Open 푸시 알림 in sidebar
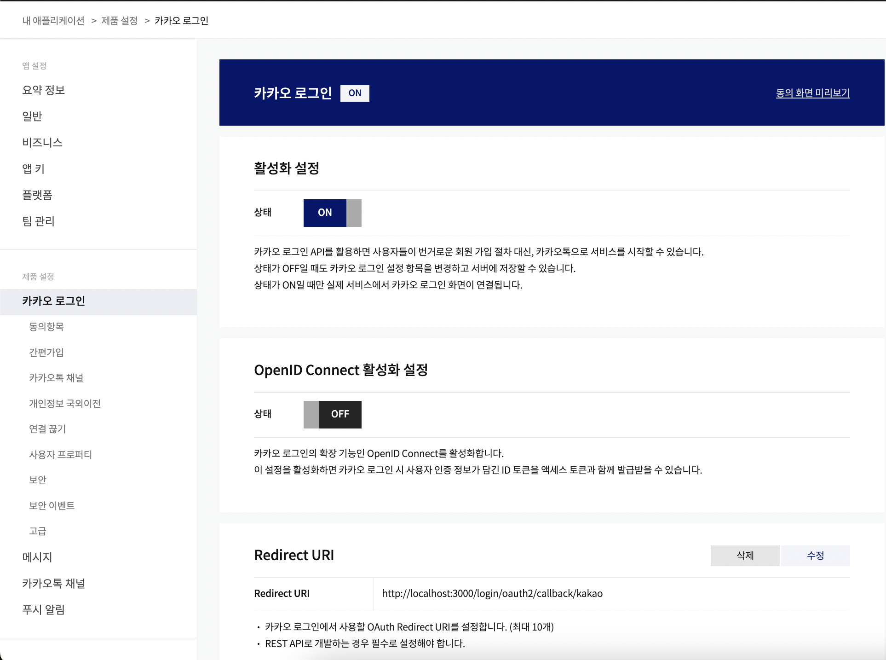Image resolution: width=886 pixels, height=660 pixels. [44, 609]
